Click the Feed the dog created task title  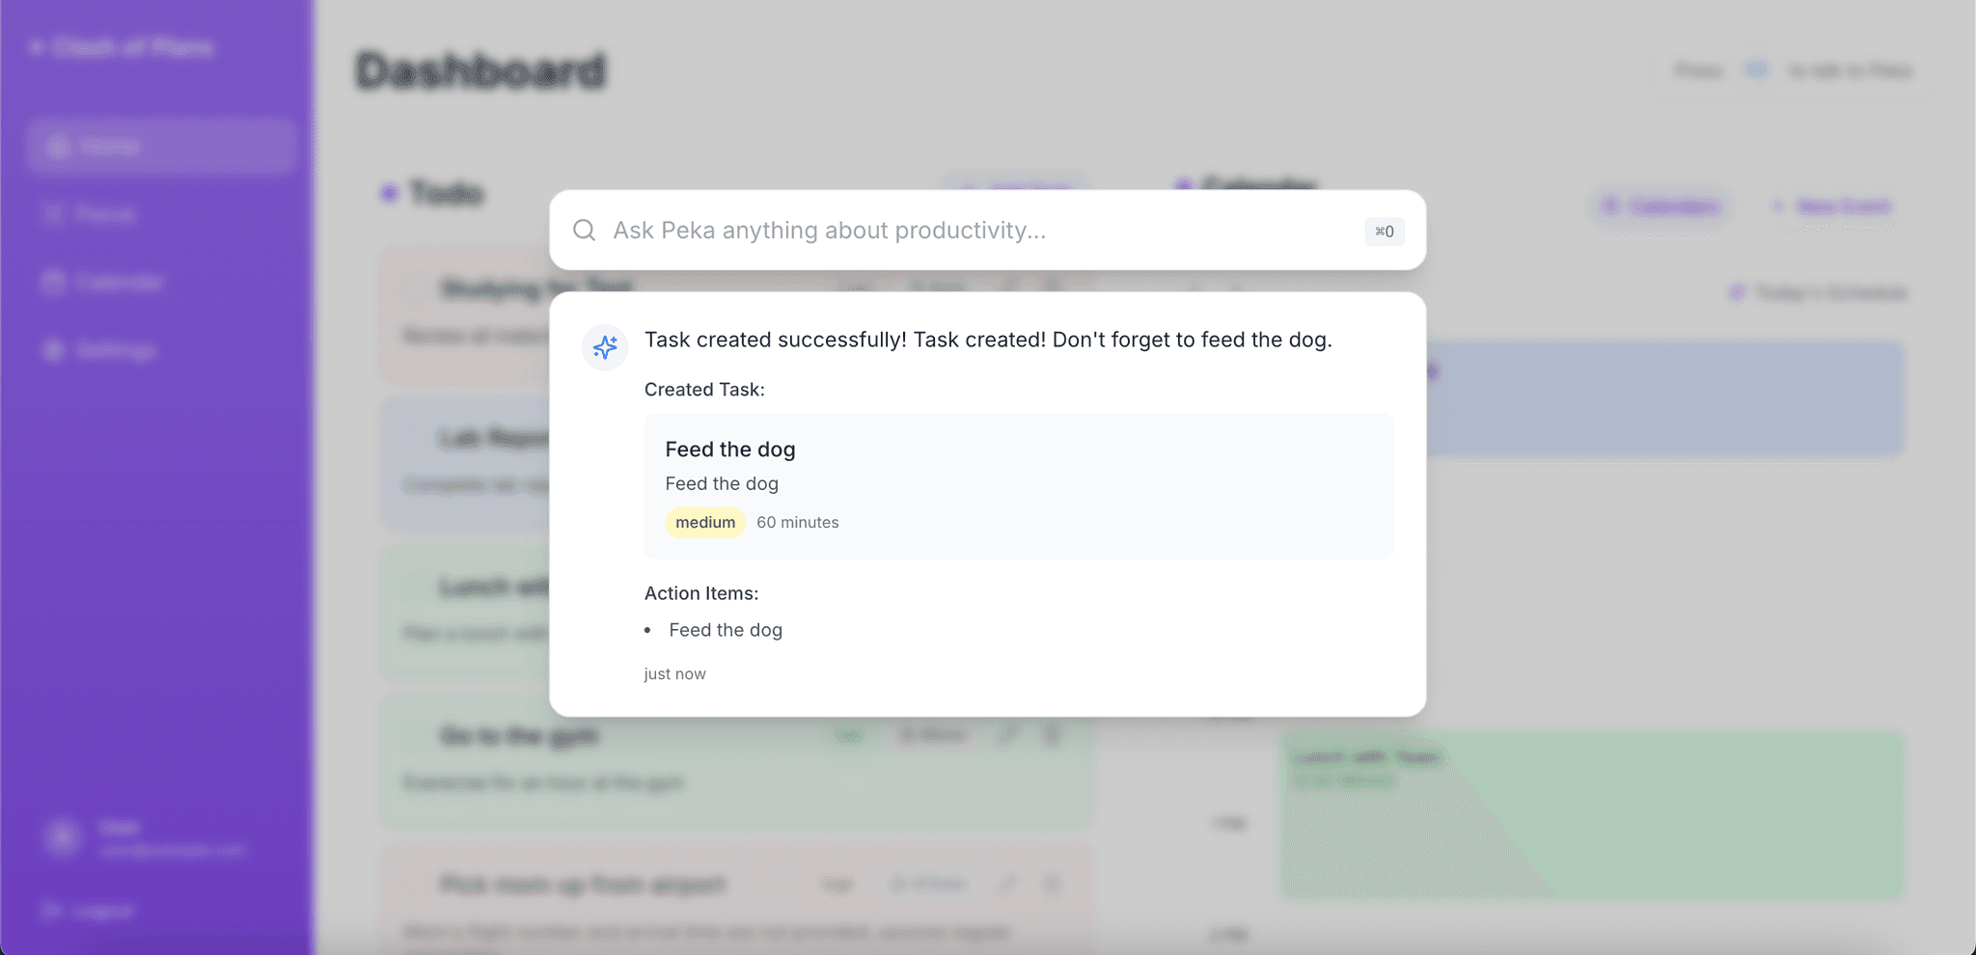729,450
